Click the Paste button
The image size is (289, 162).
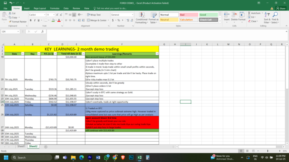(4, 17)
